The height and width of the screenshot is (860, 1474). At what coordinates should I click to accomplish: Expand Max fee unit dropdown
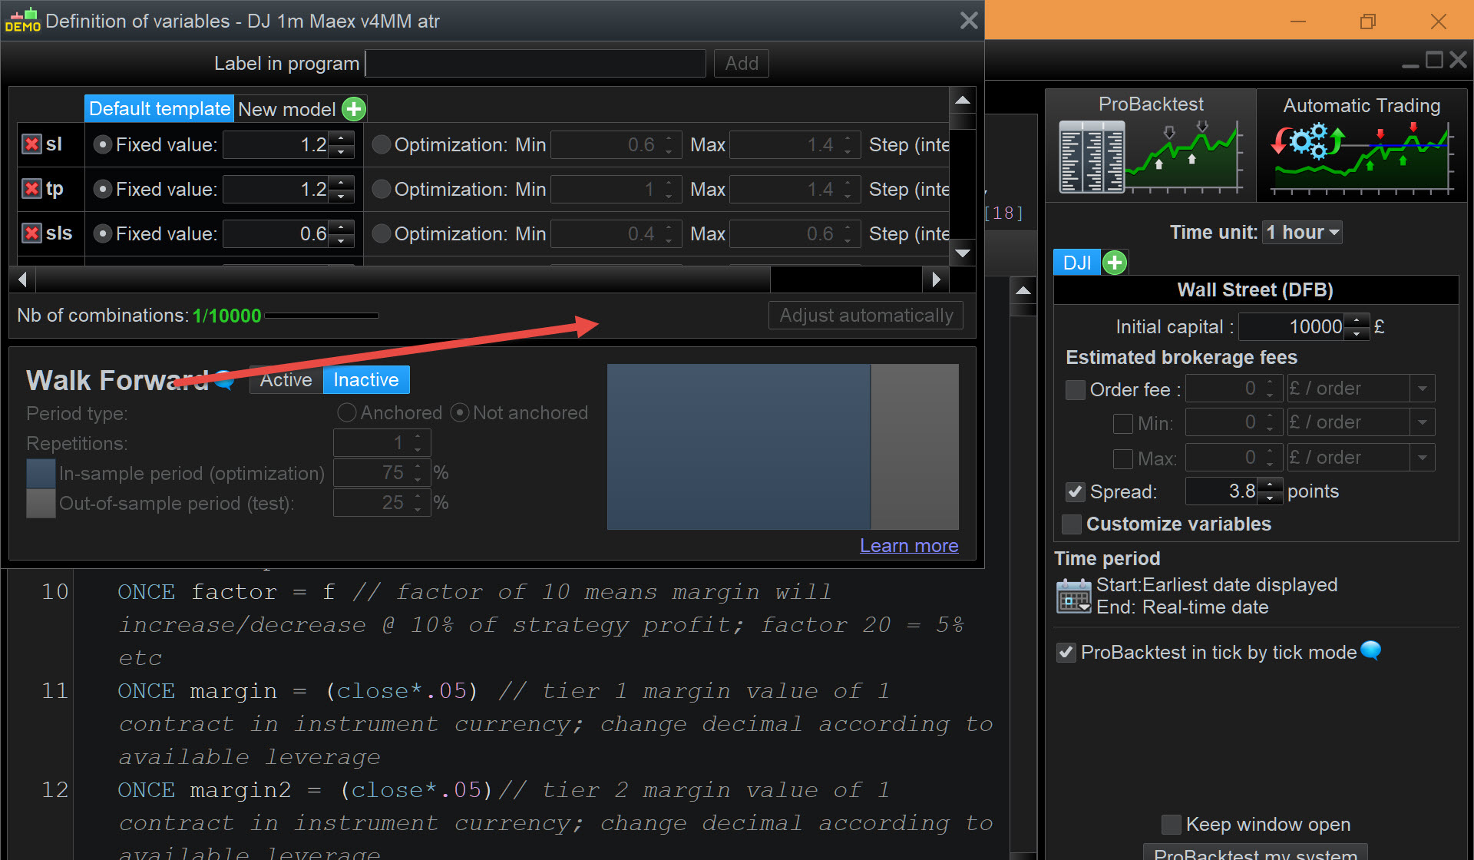coord(1422,458)
